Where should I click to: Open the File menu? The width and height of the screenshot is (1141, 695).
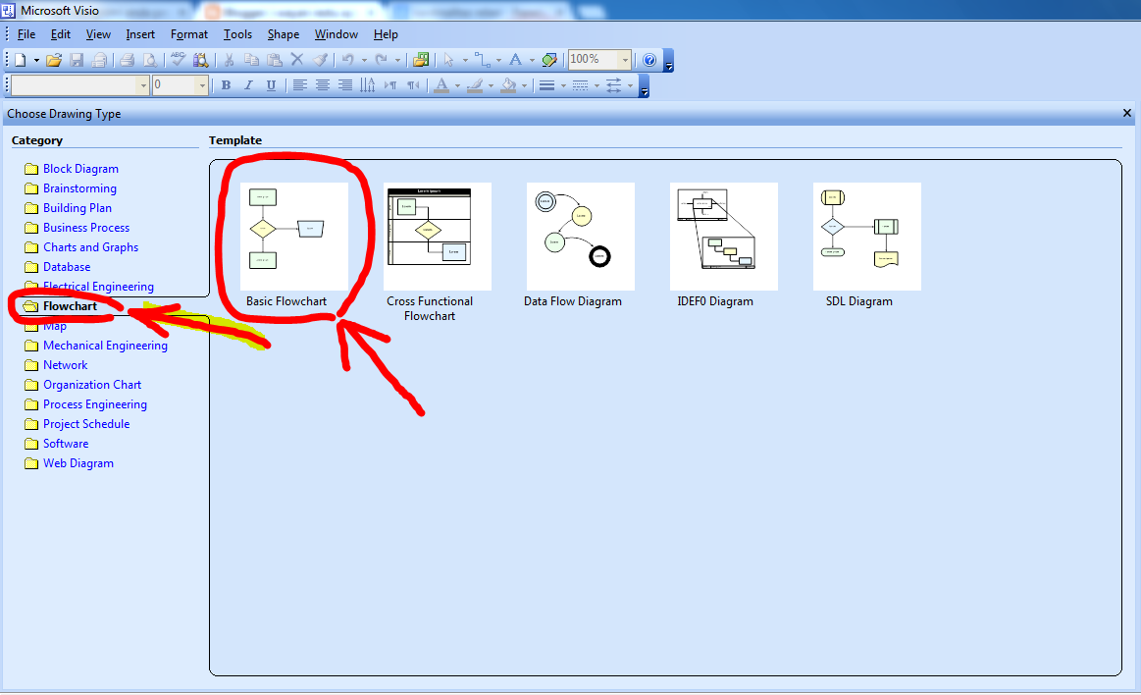click(x=26, y=34)
